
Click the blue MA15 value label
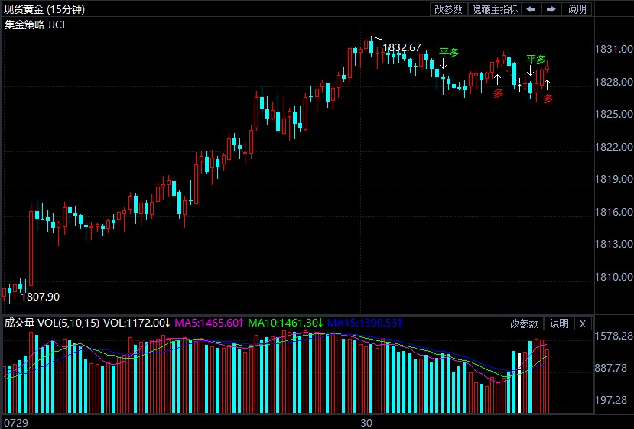(365, 323)
